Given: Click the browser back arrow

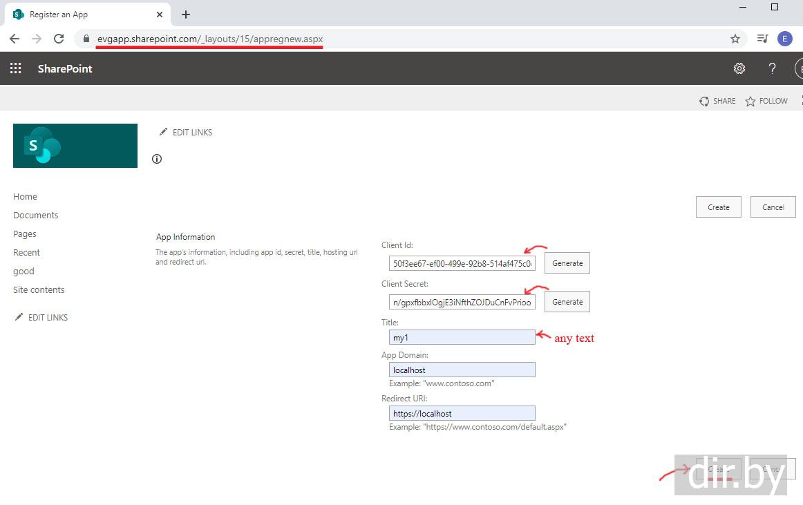Looking at the screenshot, I should pyautogui.click(x=15, y=39).
